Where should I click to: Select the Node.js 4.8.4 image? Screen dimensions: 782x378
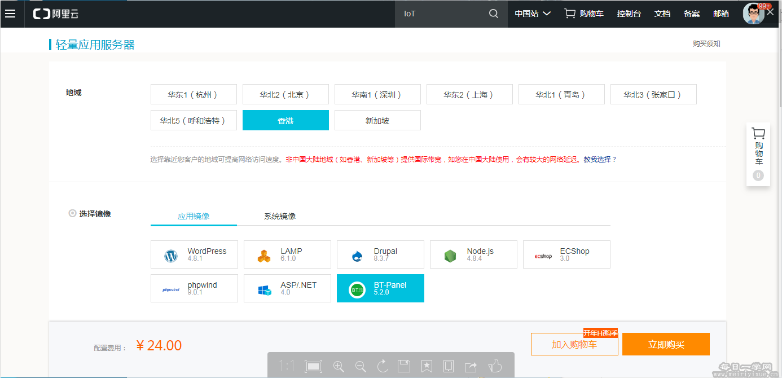tap(473, 254)
